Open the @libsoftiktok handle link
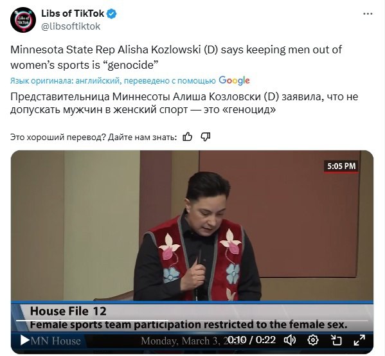This screenshot has width=385, height=356. click(x=71, y=26)
